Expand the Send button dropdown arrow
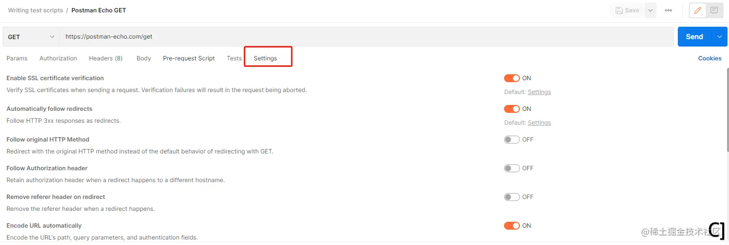 [x=719, y=37]
